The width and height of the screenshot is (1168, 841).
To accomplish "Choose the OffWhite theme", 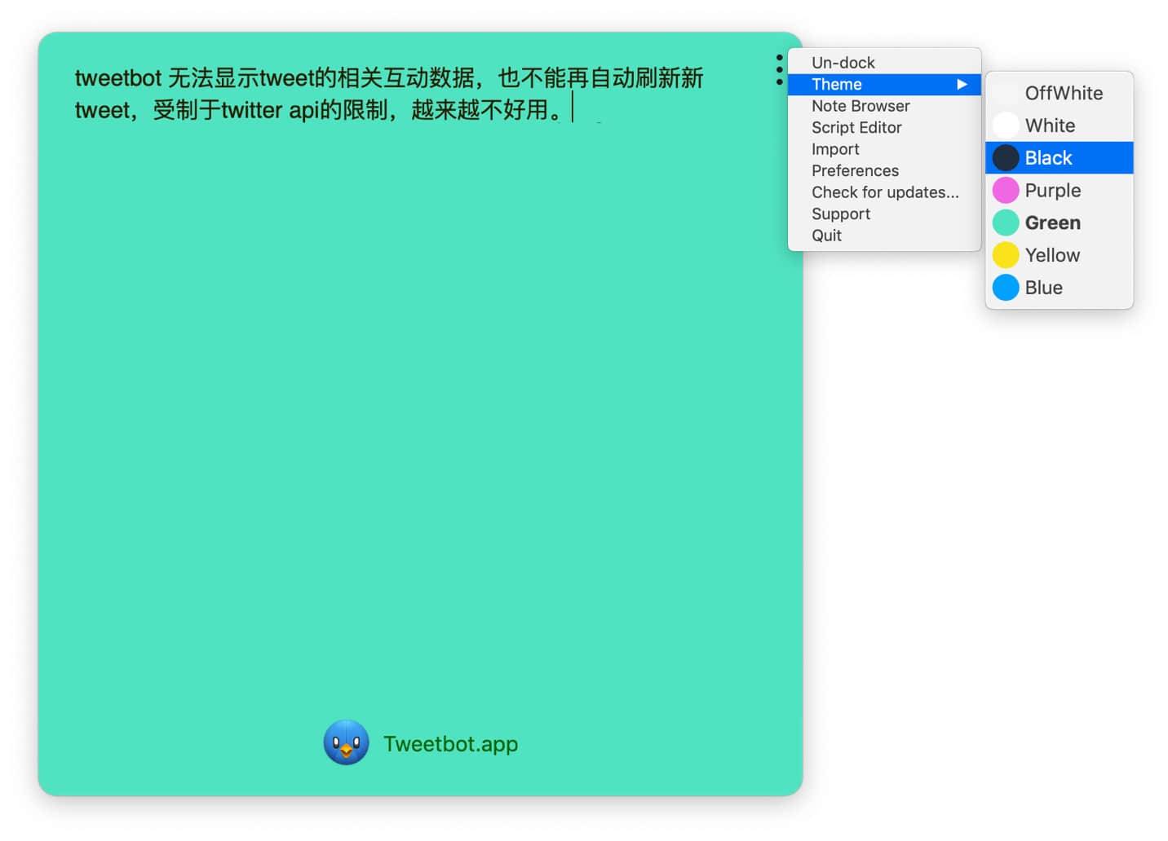I will tap(1059, 93).
